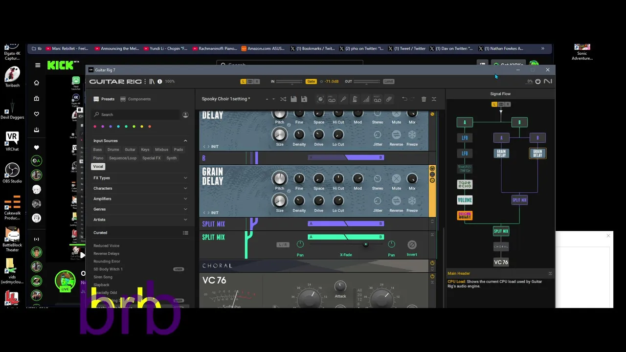
Task: Select the Grain Delay B node in Signal Flow
Action: [537, 153]
